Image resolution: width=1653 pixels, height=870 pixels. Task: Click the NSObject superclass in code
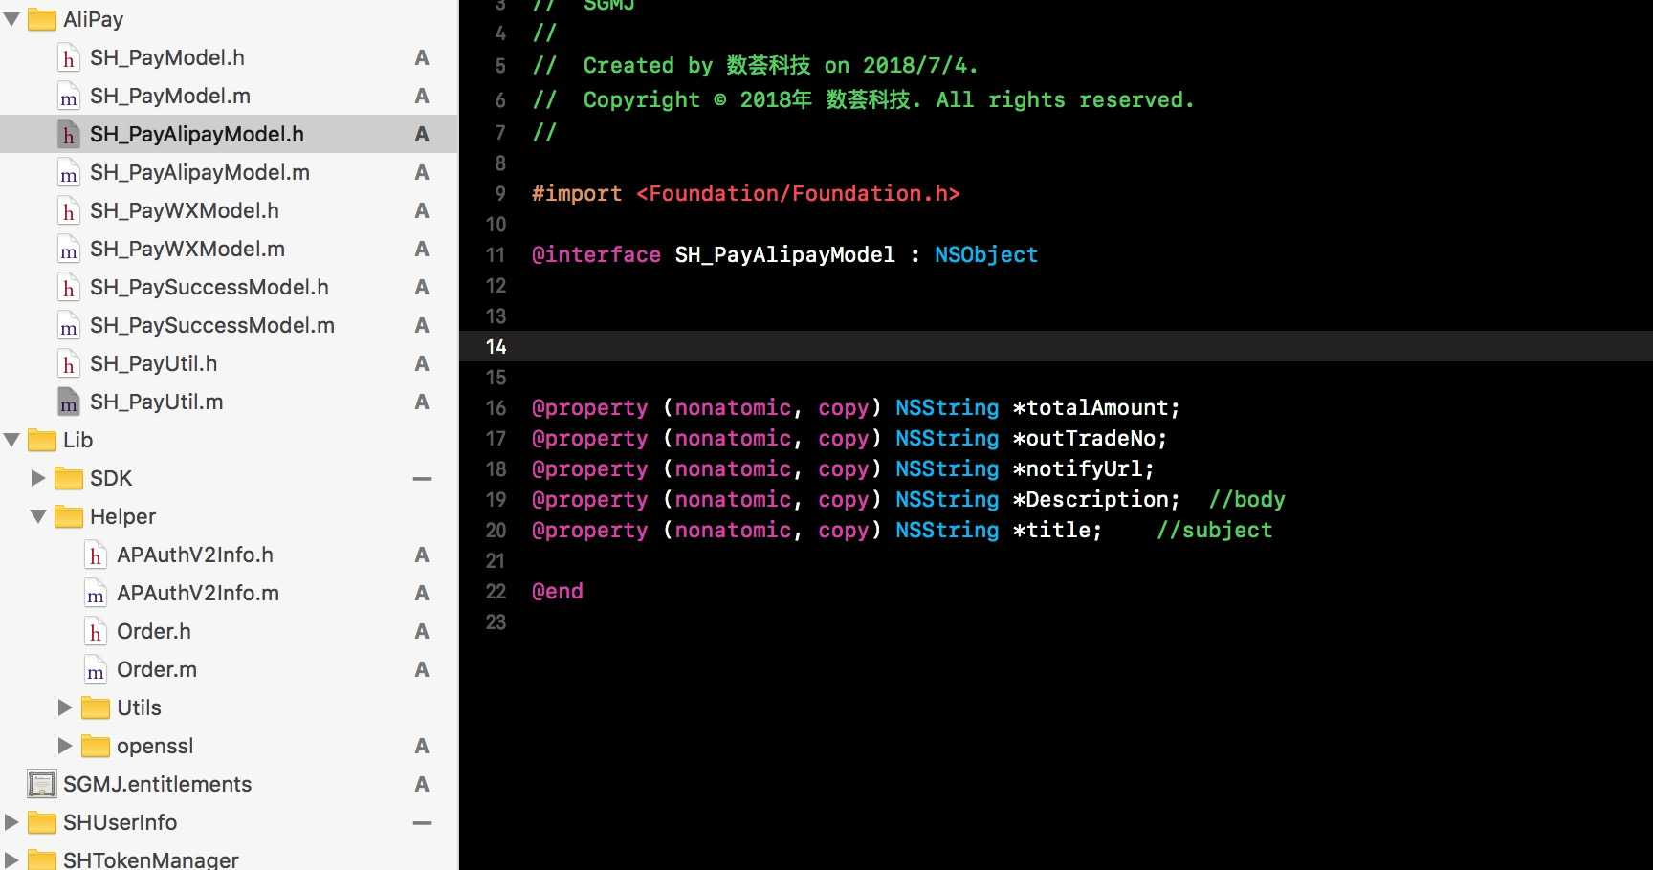986,254
